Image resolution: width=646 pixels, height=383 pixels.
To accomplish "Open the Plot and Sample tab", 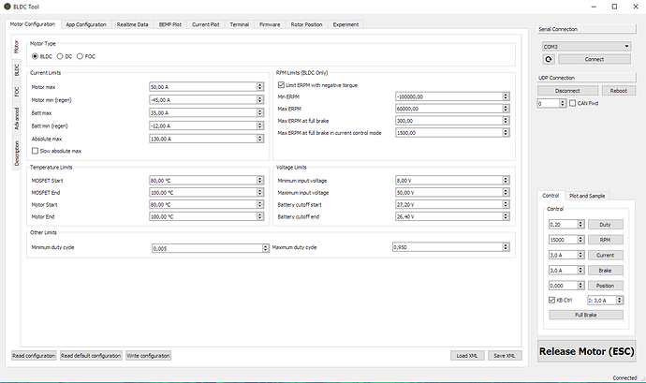I will (586, 196).
